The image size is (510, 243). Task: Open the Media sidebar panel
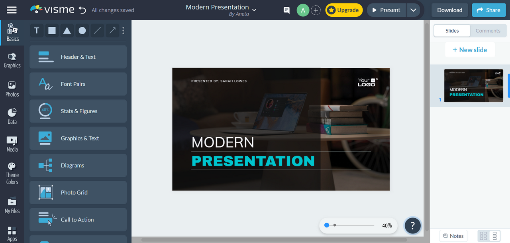pos(12,144)
